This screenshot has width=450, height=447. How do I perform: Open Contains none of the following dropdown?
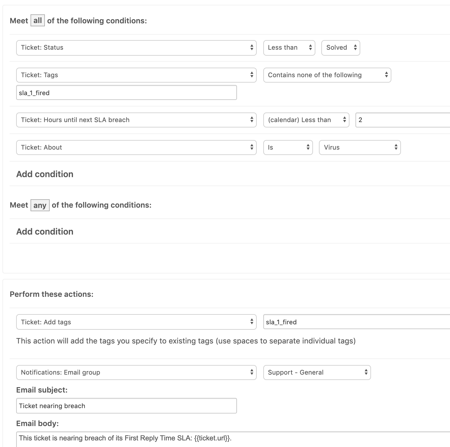click(327, 75)
